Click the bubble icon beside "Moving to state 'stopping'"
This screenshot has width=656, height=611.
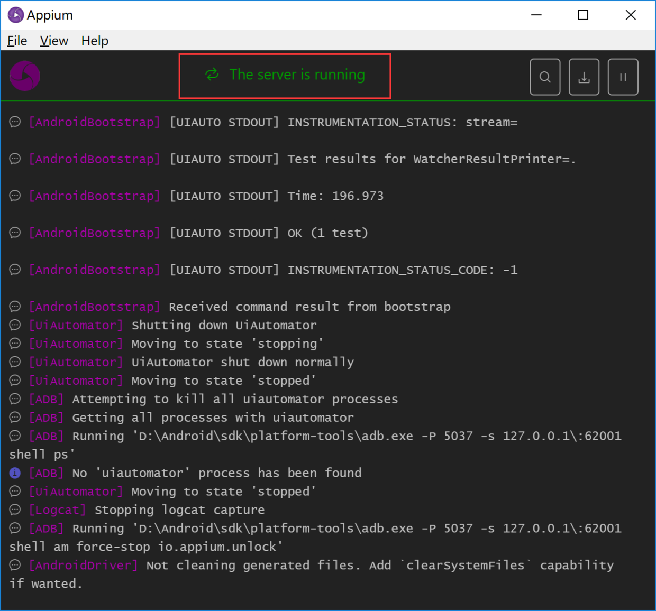click(x=15, y=344)
